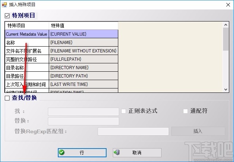
Task: Click the app icon in title bar
Action: pos(4,5)
